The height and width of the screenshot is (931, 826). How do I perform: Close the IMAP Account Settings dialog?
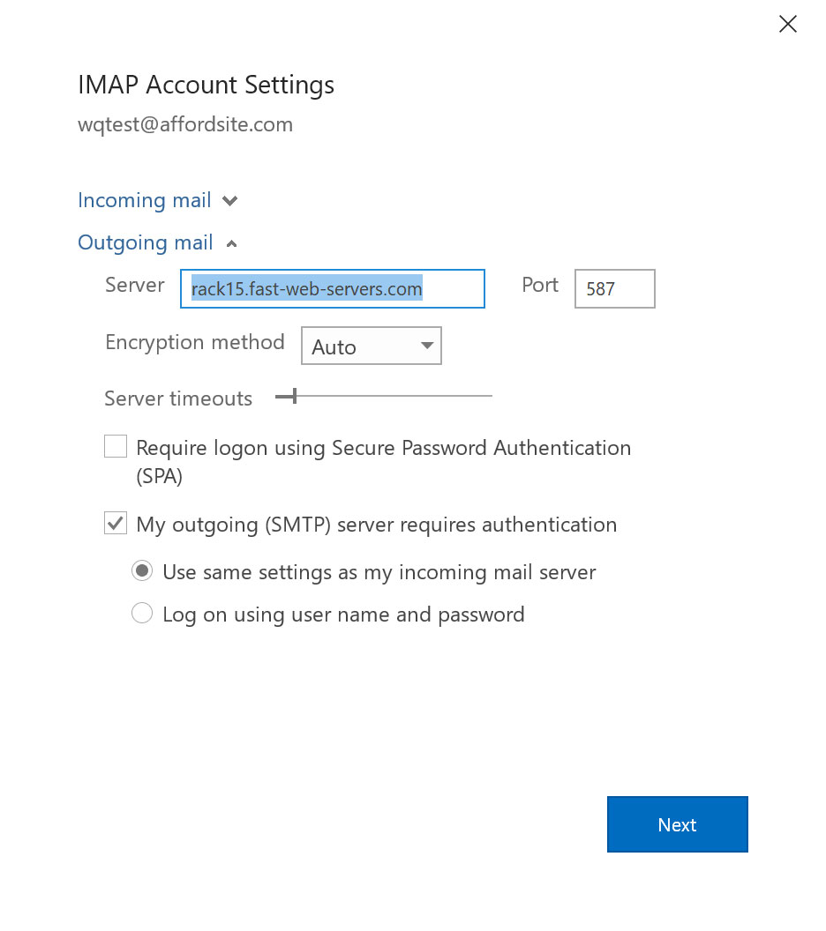point(787,24)
